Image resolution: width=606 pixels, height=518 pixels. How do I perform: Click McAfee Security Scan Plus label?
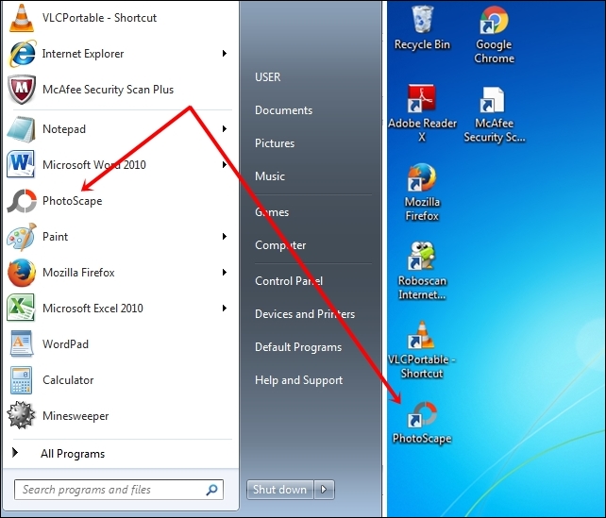coord(109,90)
